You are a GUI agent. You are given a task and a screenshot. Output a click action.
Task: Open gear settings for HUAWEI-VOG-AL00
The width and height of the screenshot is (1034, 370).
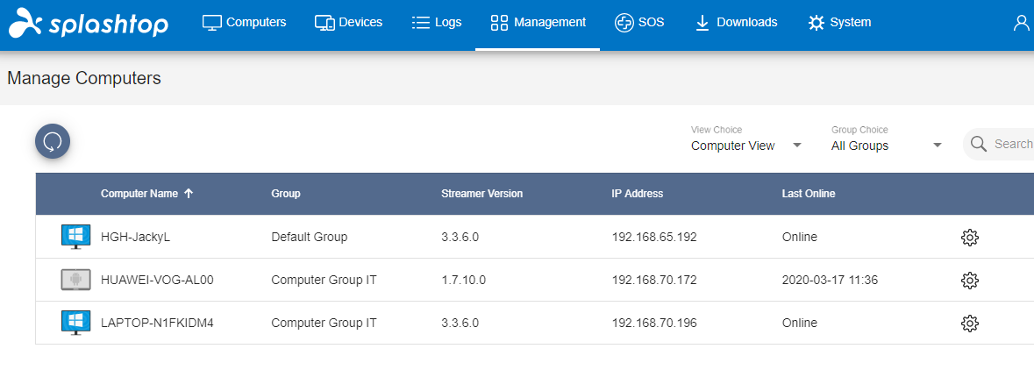click(x=969, y=281)
